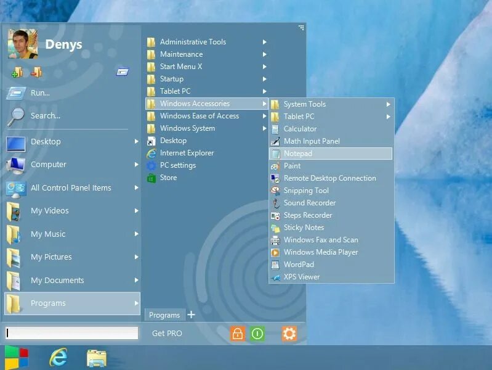Open the Computer menu item
Screen dimensions: 492x370
[x=72, y=165]
